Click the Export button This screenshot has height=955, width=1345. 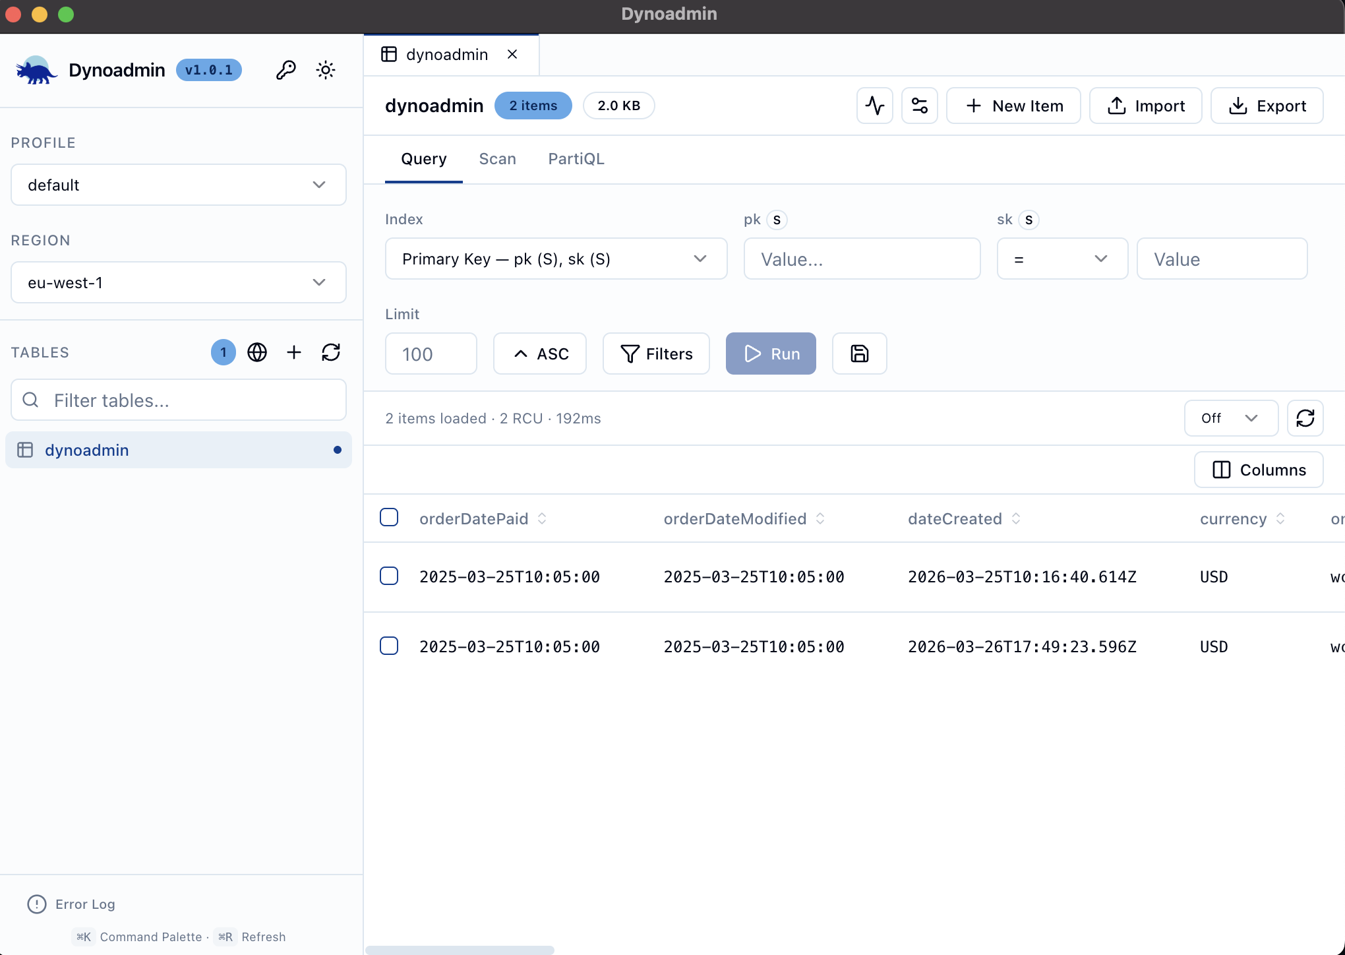point(1267,106)
